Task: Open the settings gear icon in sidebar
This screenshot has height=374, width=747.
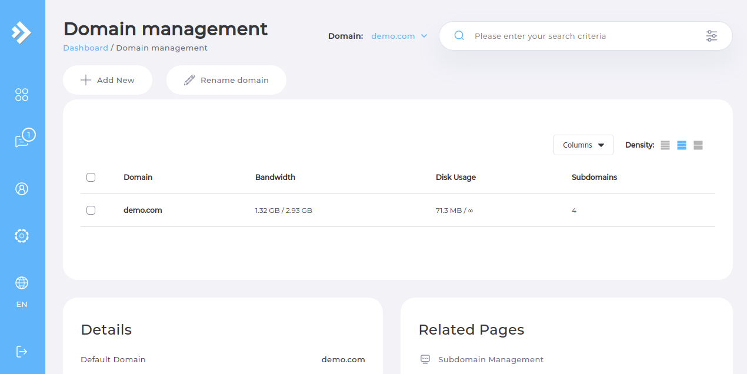Action: pyautogui.click(x=22, y=236)
